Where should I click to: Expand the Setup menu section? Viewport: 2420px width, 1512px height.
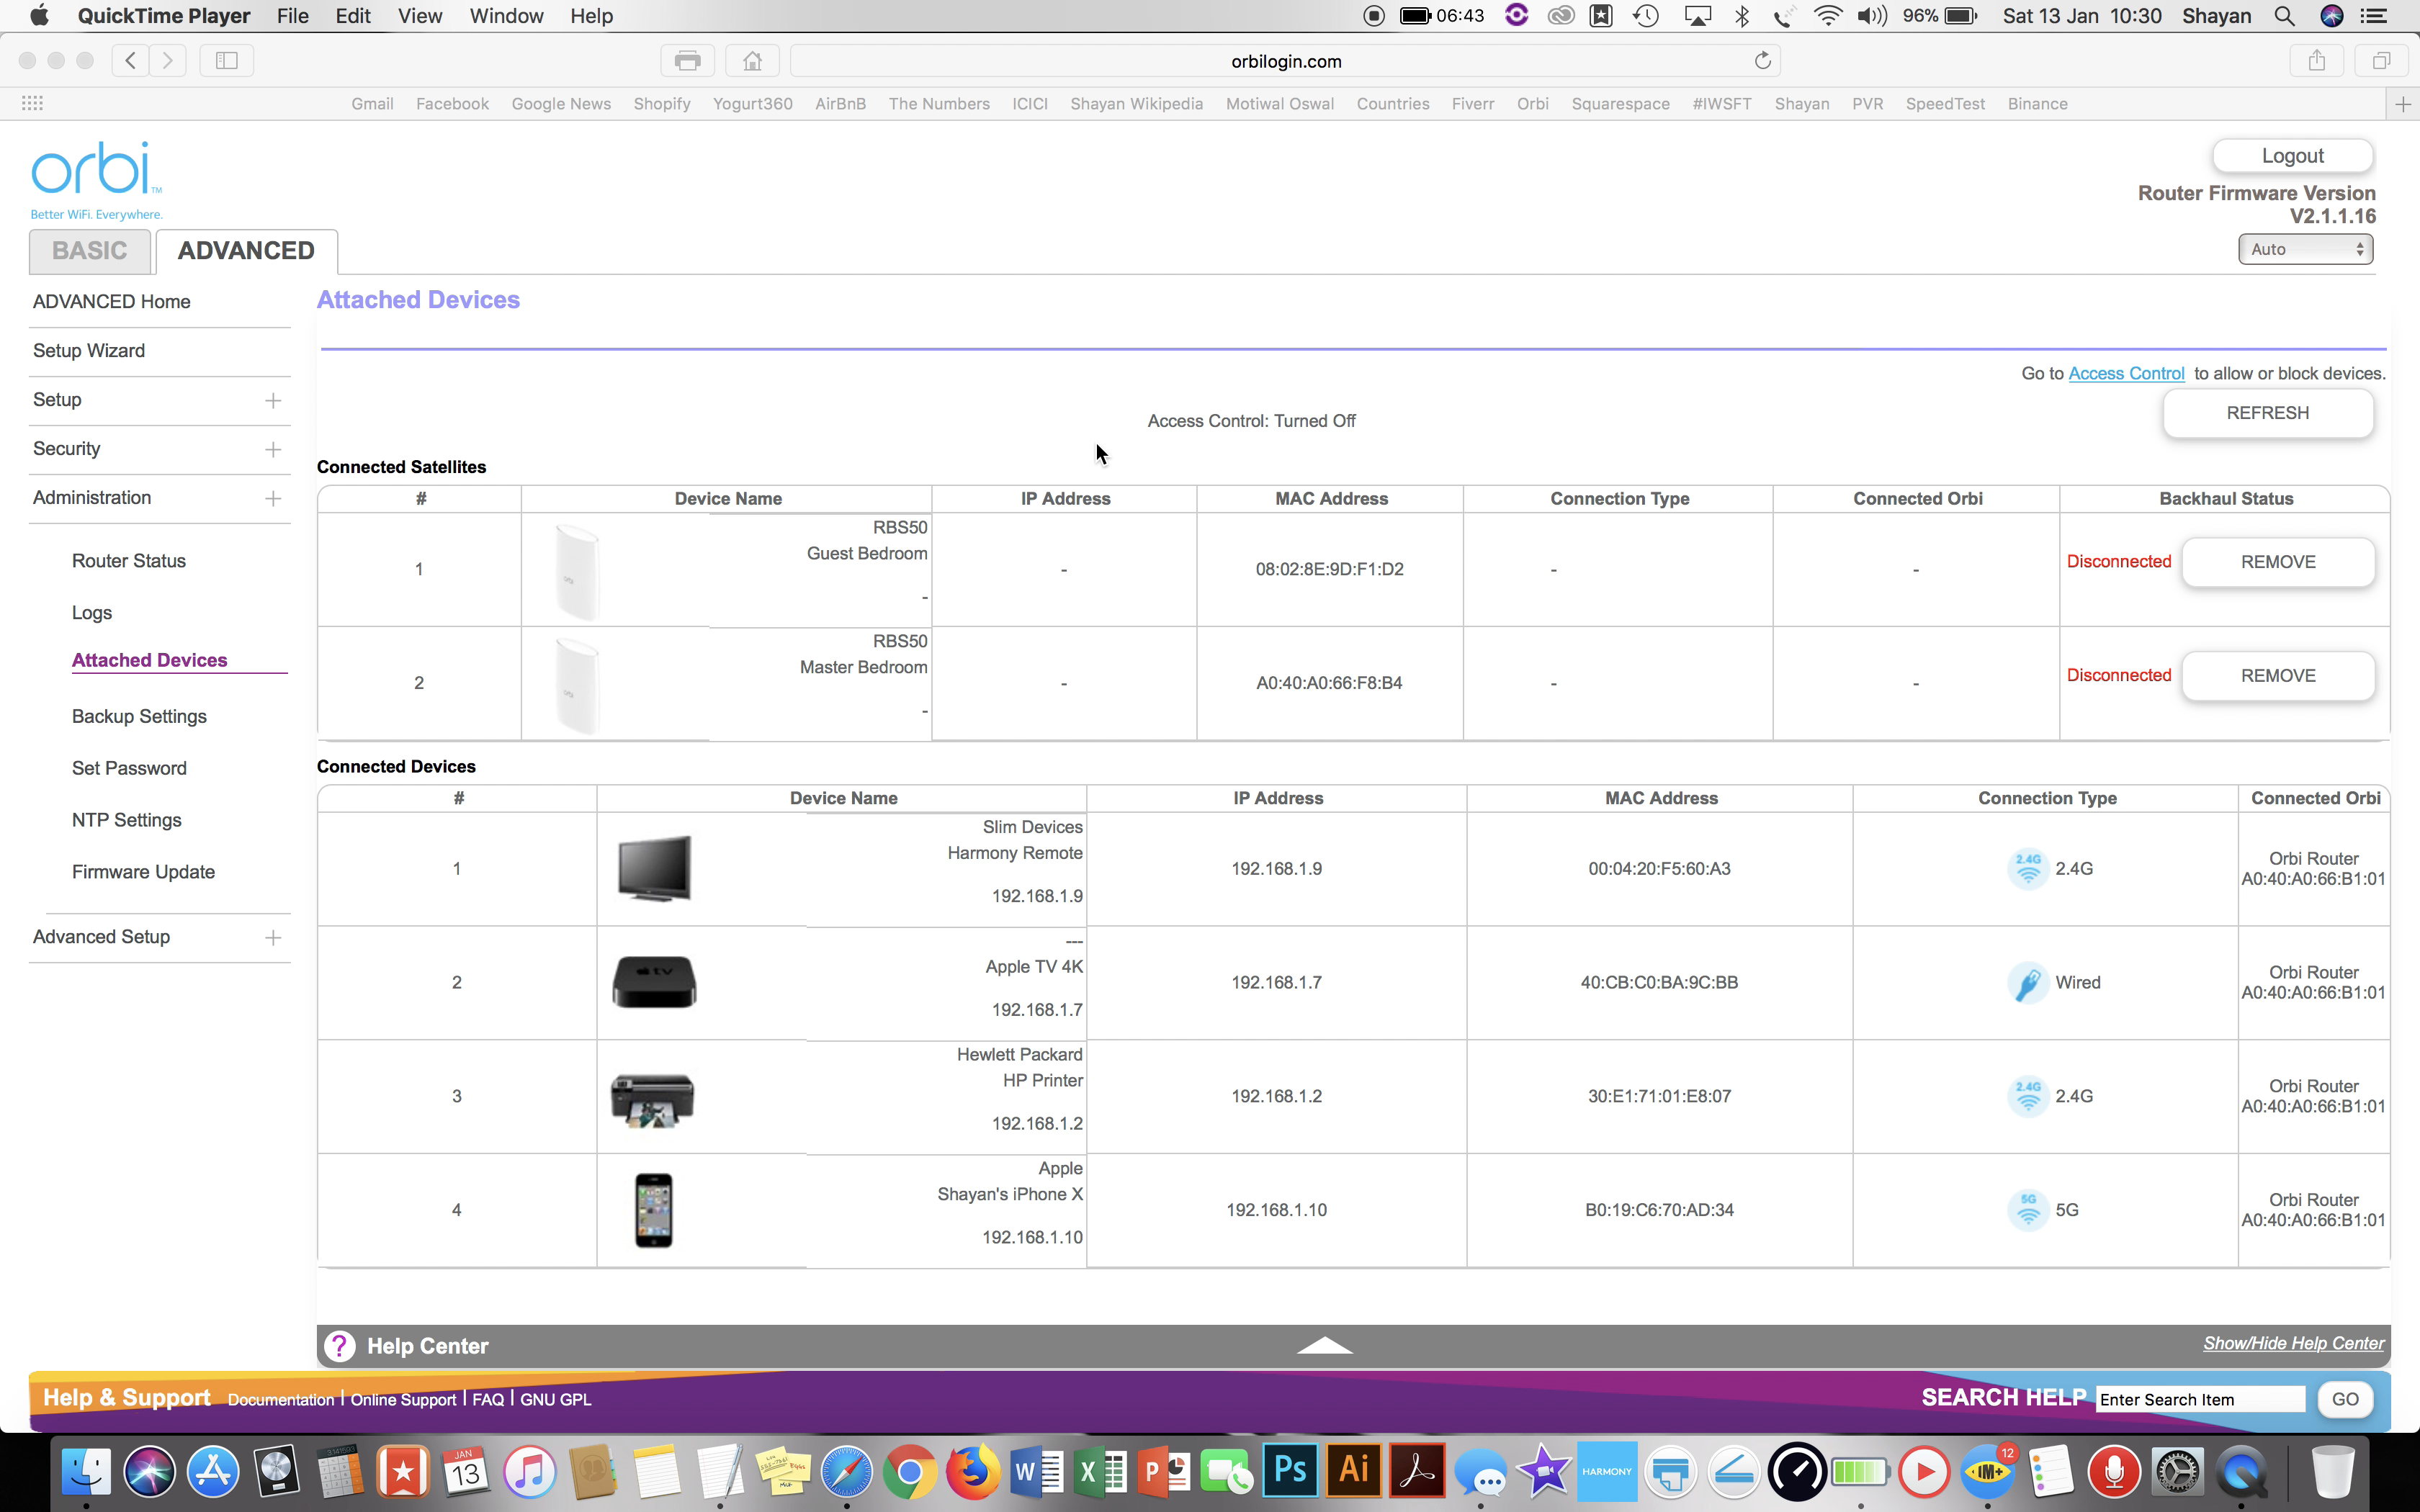tap(272, 400)
